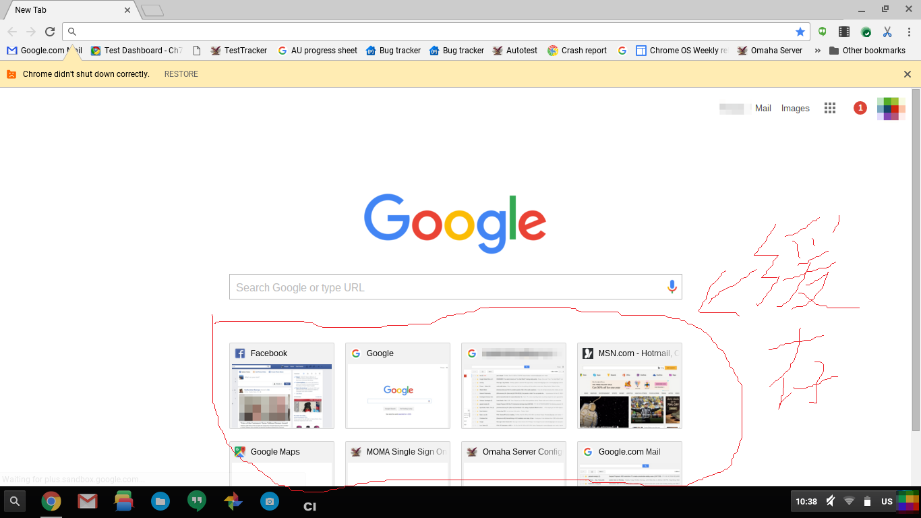Click the US keyboard layout indicator
Image resolution: width=921 pixels, height=518 pixels.
pos(887,501)
